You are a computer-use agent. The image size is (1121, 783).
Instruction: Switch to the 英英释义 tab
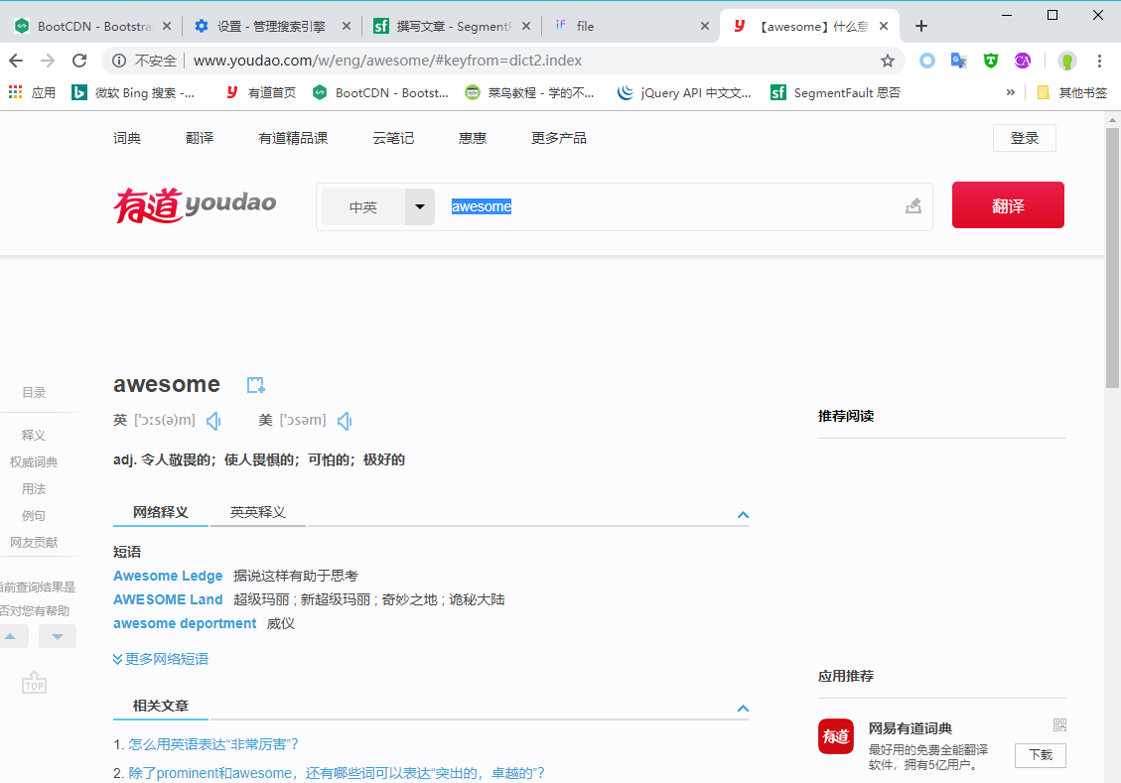pos(257,512)
